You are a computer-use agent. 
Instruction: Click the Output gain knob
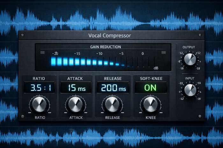click(x=190, y=59)
